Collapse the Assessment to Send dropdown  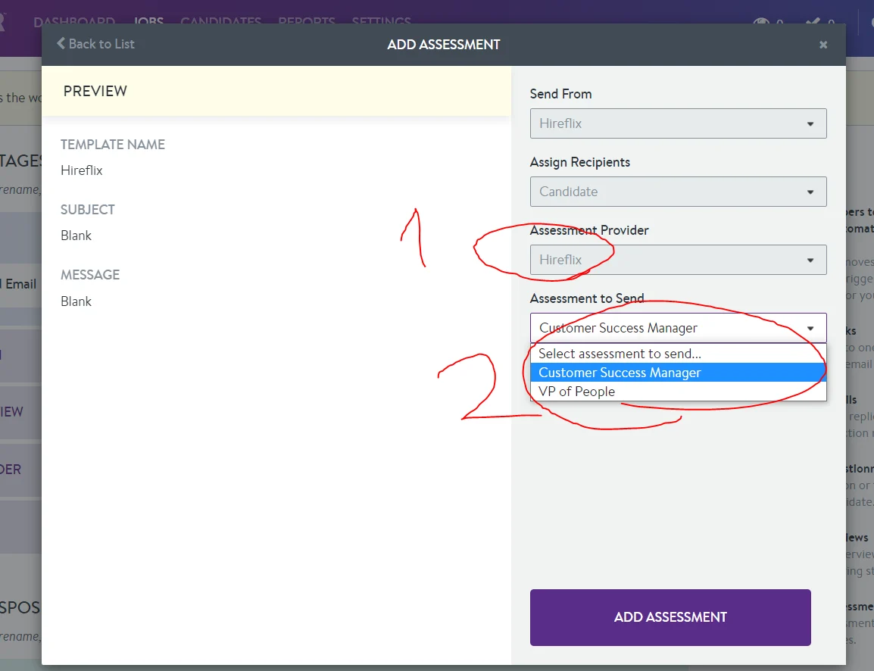tap(678, 328)
